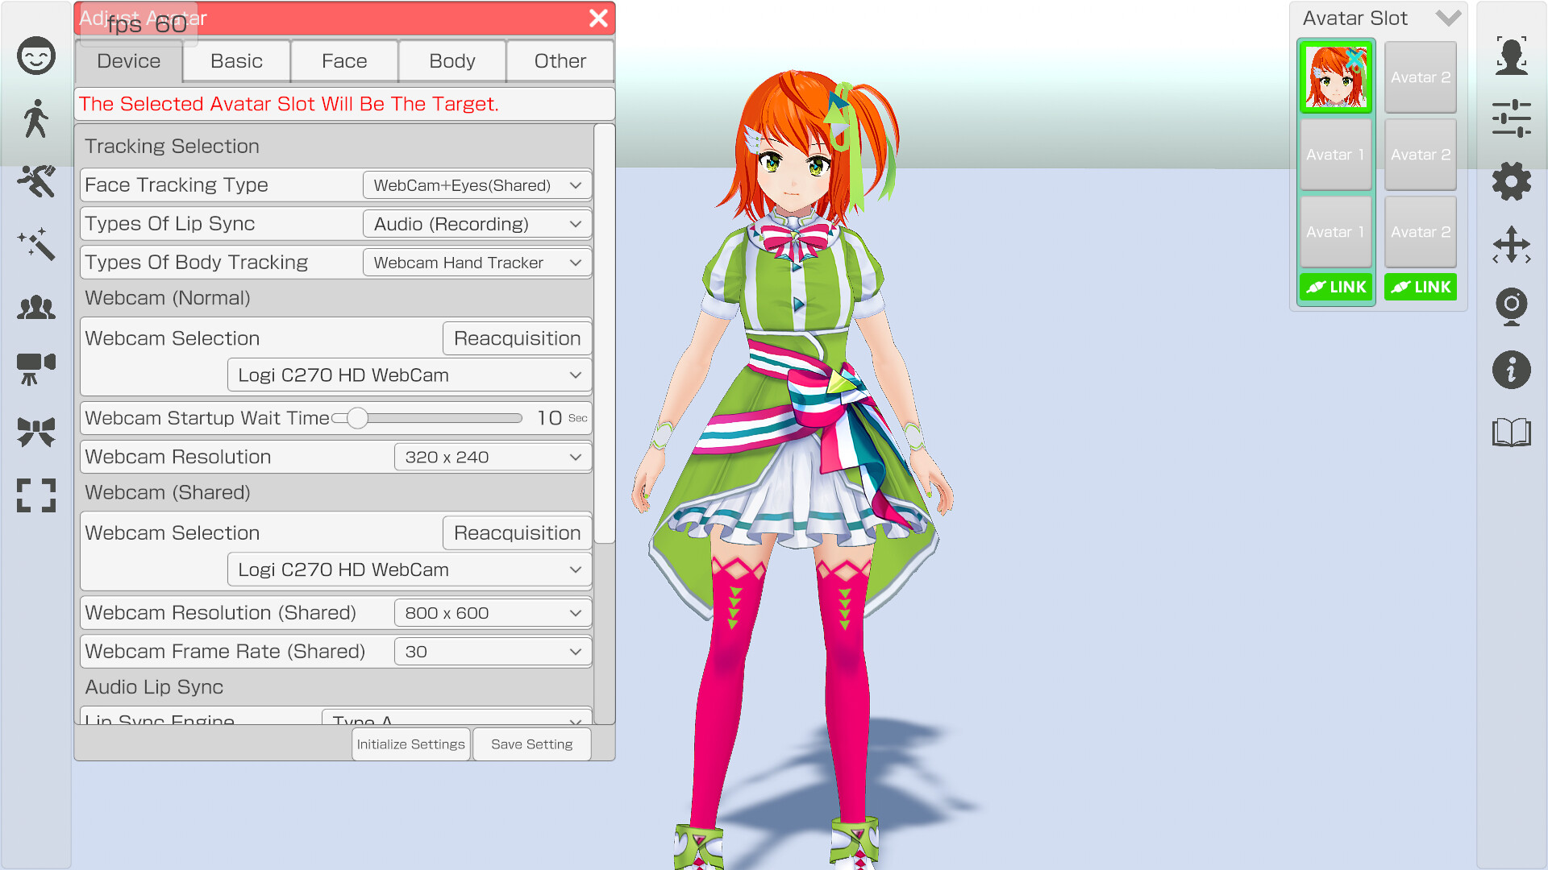This screenshot has height=870, width=1548.
Task: Toggle LINK on the Avatar 2 column
Action: (1420, 287)
